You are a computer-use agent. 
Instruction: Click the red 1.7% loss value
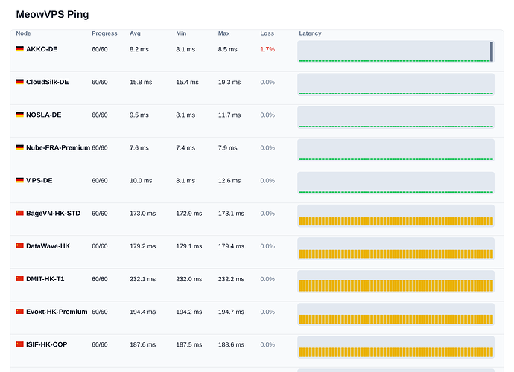pyautogui.click(x=267, y=49)
